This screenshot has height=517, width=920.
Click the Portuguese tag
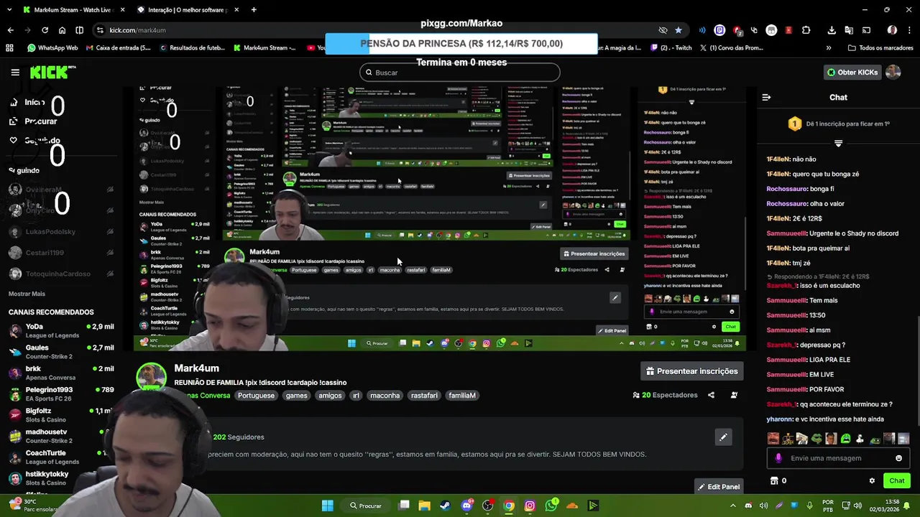pos(256,396)
